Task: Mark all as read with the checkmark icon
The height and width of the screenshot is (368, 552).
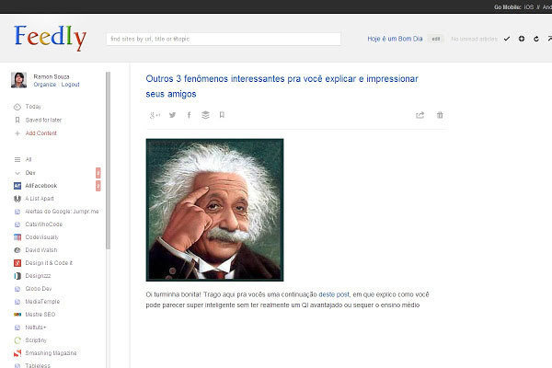Action: (507, 39)
